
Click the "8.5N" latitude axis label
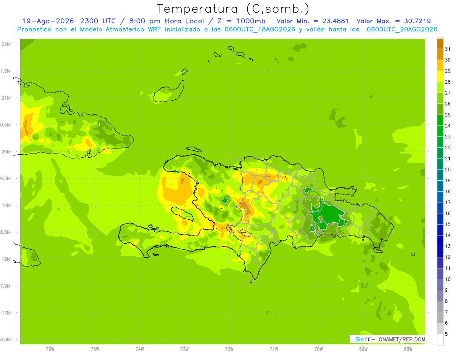[6, 232]
